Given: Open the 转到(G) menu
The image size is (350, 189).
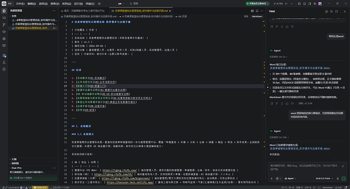Looking at the screenshot, I should [x=66, y=4].
